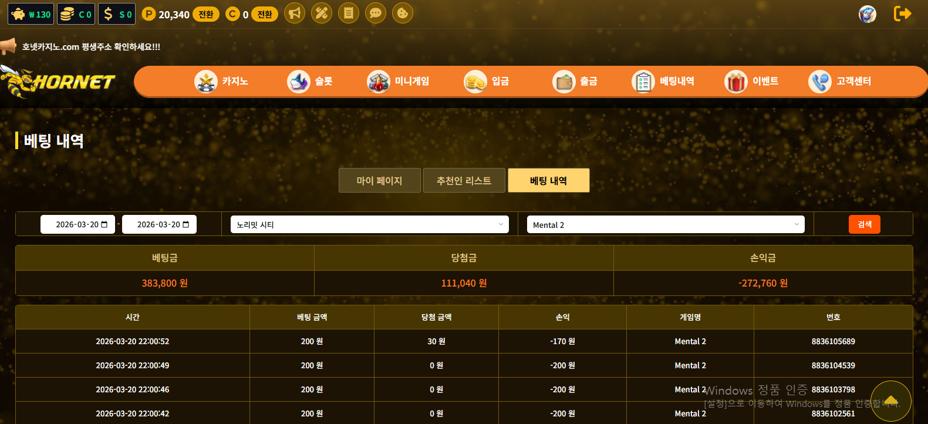
Task: Go to the 미니게임 menu
Action: click(x=398, y=82)
